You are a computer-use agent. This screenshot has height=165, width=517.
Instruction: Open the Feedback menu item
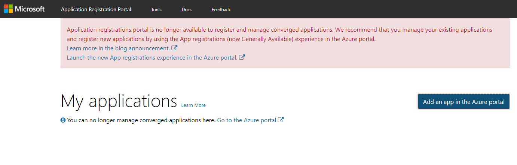tap(221, 10)
